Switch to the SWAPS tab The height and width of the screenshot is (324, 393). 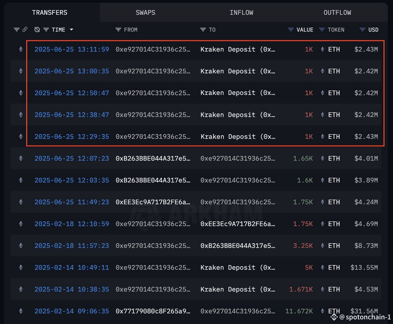tap(146, 13)
